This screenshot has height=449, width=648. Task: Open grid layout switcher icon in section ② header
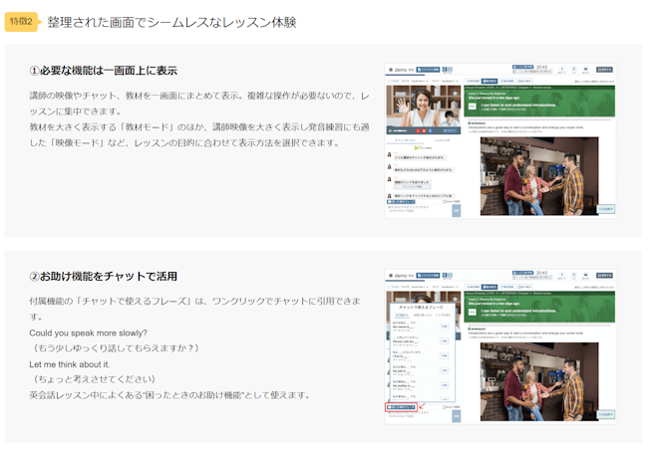click(x=448, y=275)
